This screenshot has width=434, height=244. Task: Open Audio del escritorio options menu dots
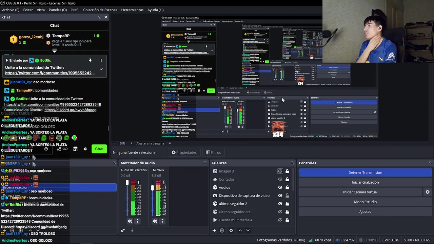coord(137,221)
